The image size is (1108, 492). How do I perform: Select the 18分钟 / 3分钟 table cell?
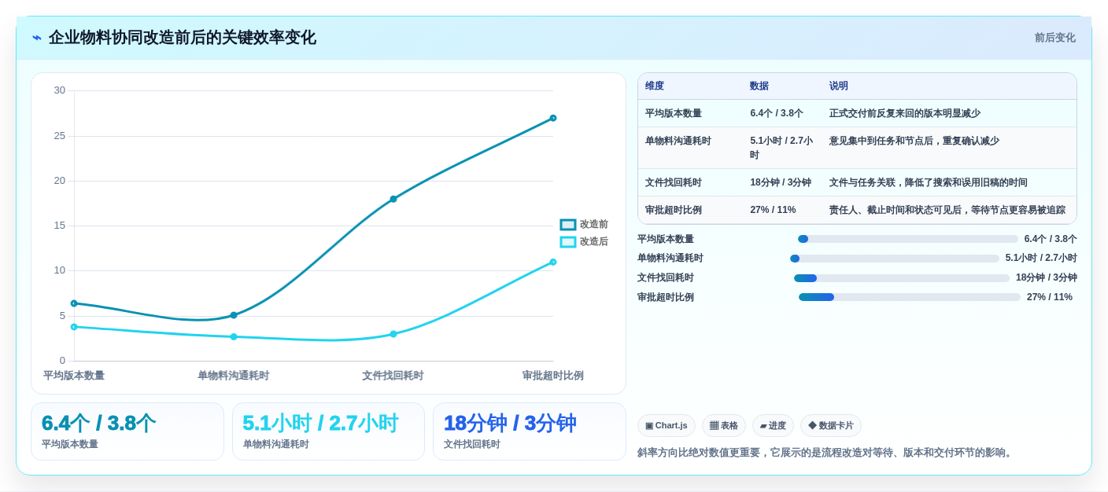point(781,182)
